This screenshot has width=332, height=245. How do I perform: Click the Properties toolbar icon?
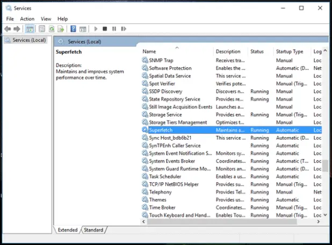point(42,29)
